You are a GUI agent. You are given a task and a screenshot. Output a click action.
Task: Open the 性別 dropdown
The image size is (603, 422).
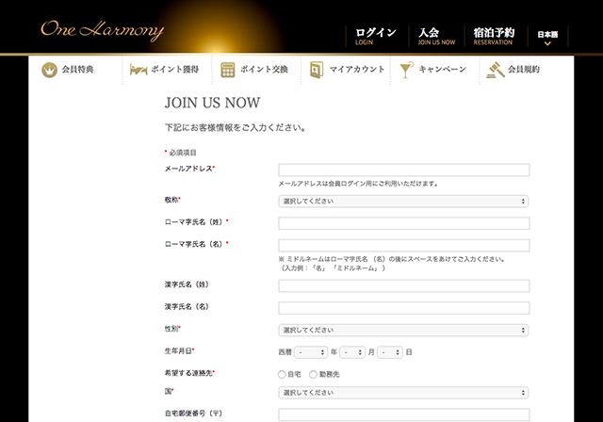[403, 331]
